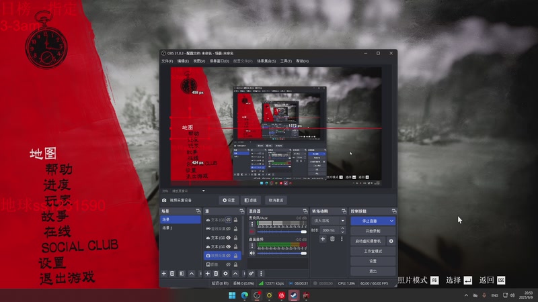Add a new source with plus icon
The height and width of the screenshot is (302, 538).
click(x=207, y=274)
